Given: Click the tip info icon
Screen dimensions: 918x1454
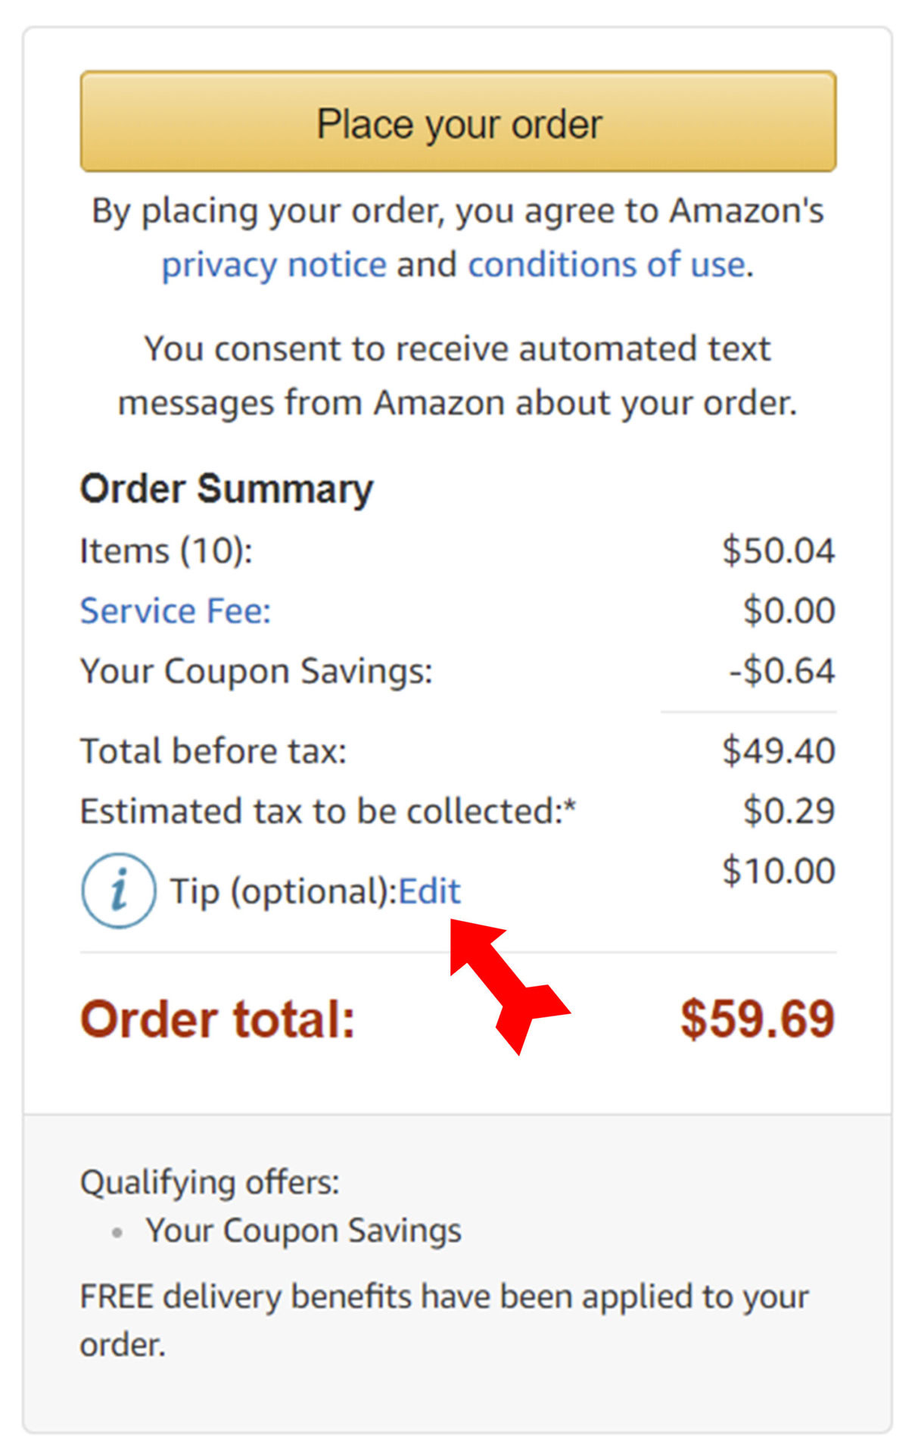Looking at the screenshot, I should point(118,891).
